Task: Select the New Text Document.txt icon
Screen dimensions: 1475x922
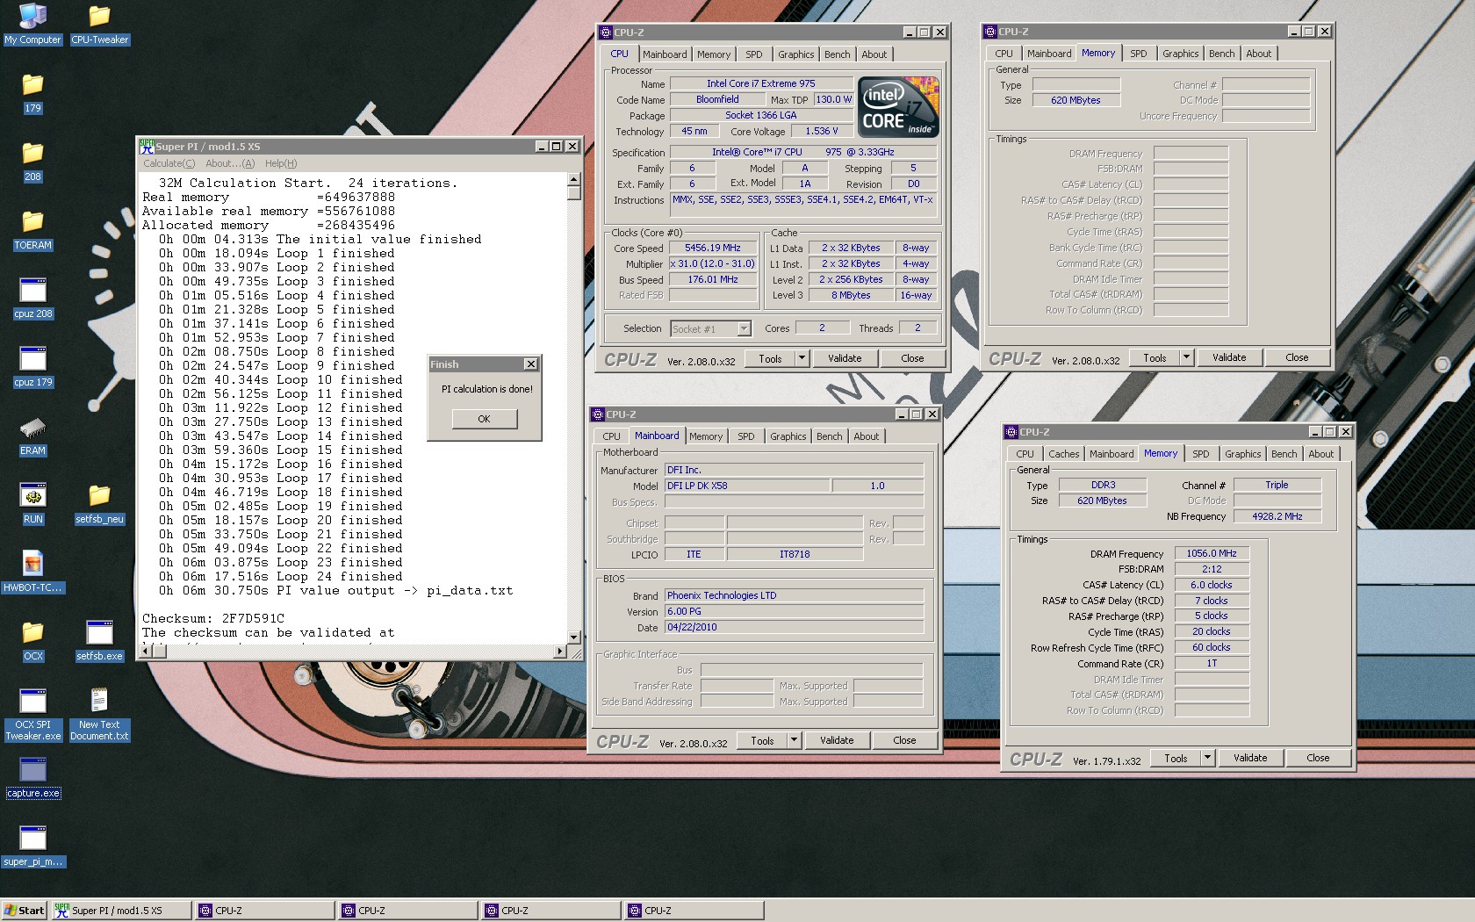Action: (x=99, y=714)
